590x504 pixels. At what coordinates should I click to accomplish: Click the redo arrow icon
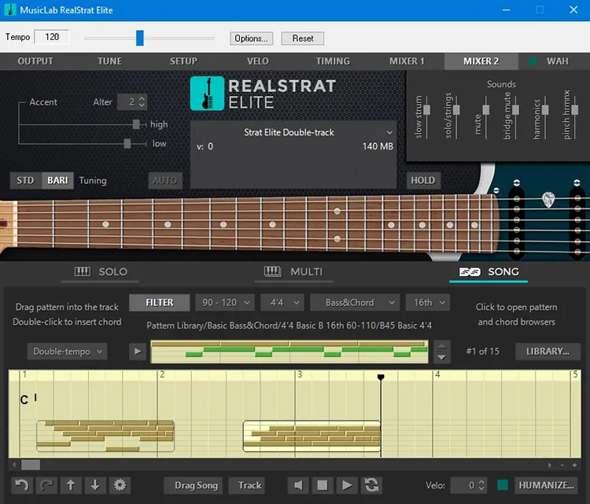46,485
